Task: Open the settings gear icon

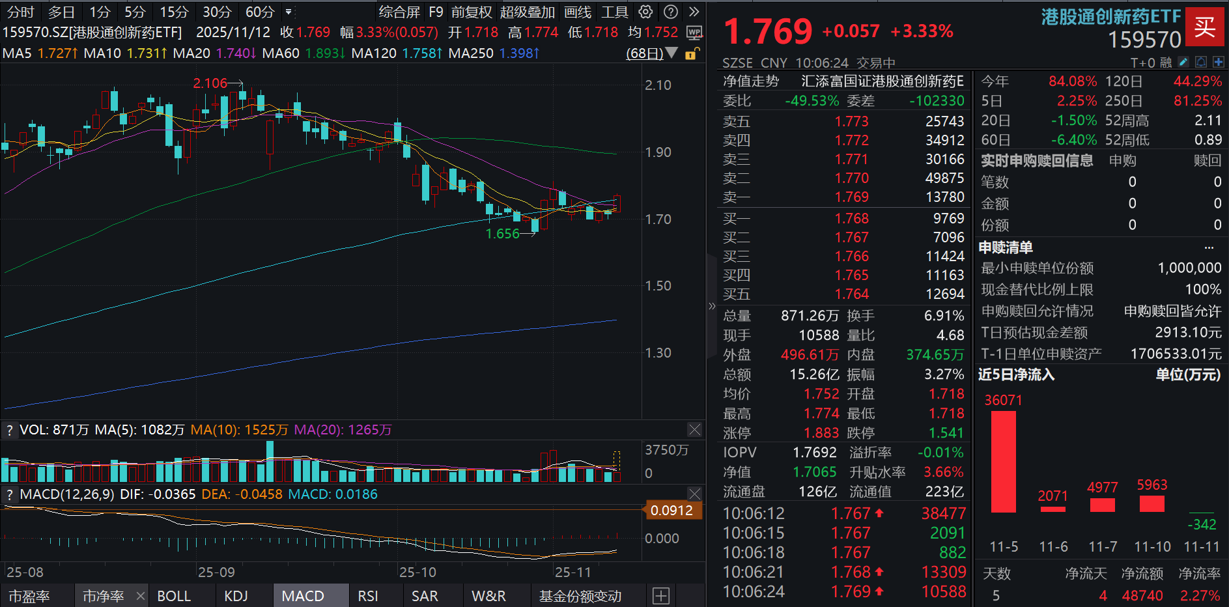Action: (x=645, y=11)
